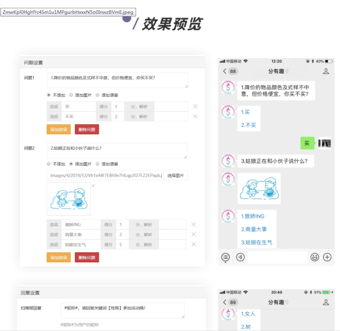Viewport: 340px width, 331px height.
Task: Select 添加语音 radio under question 2
Action: (98, 164)
